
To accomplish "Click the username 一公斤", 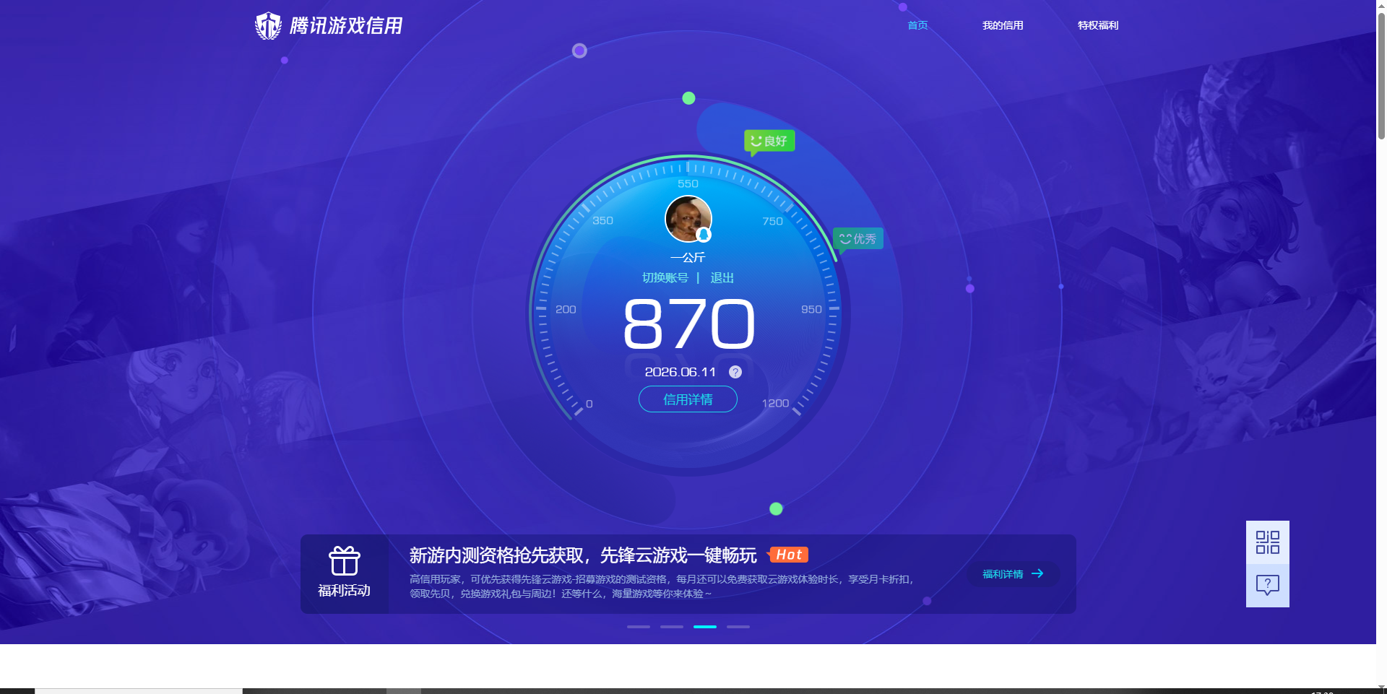I will [x=688, y=258].
